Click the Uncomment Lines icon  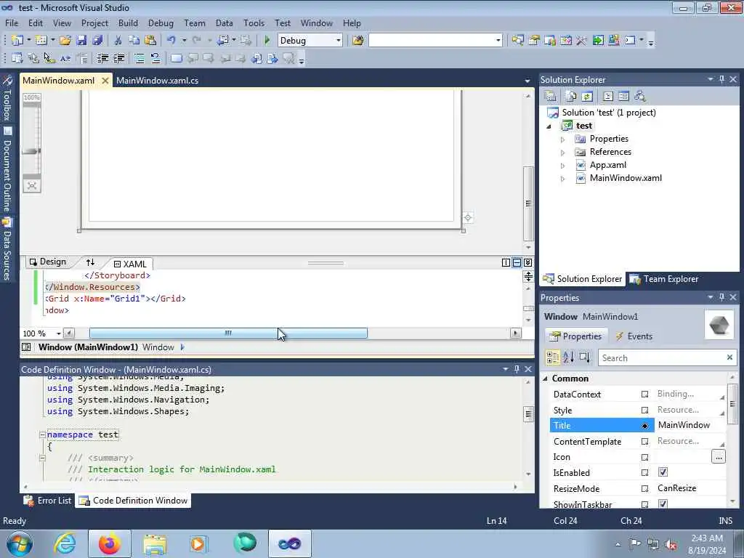pyautogui.click(x=155, y=58)
